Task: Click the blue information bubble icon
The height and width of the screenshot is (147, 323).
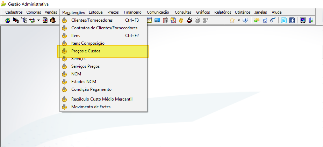Action: pos(245,20)
